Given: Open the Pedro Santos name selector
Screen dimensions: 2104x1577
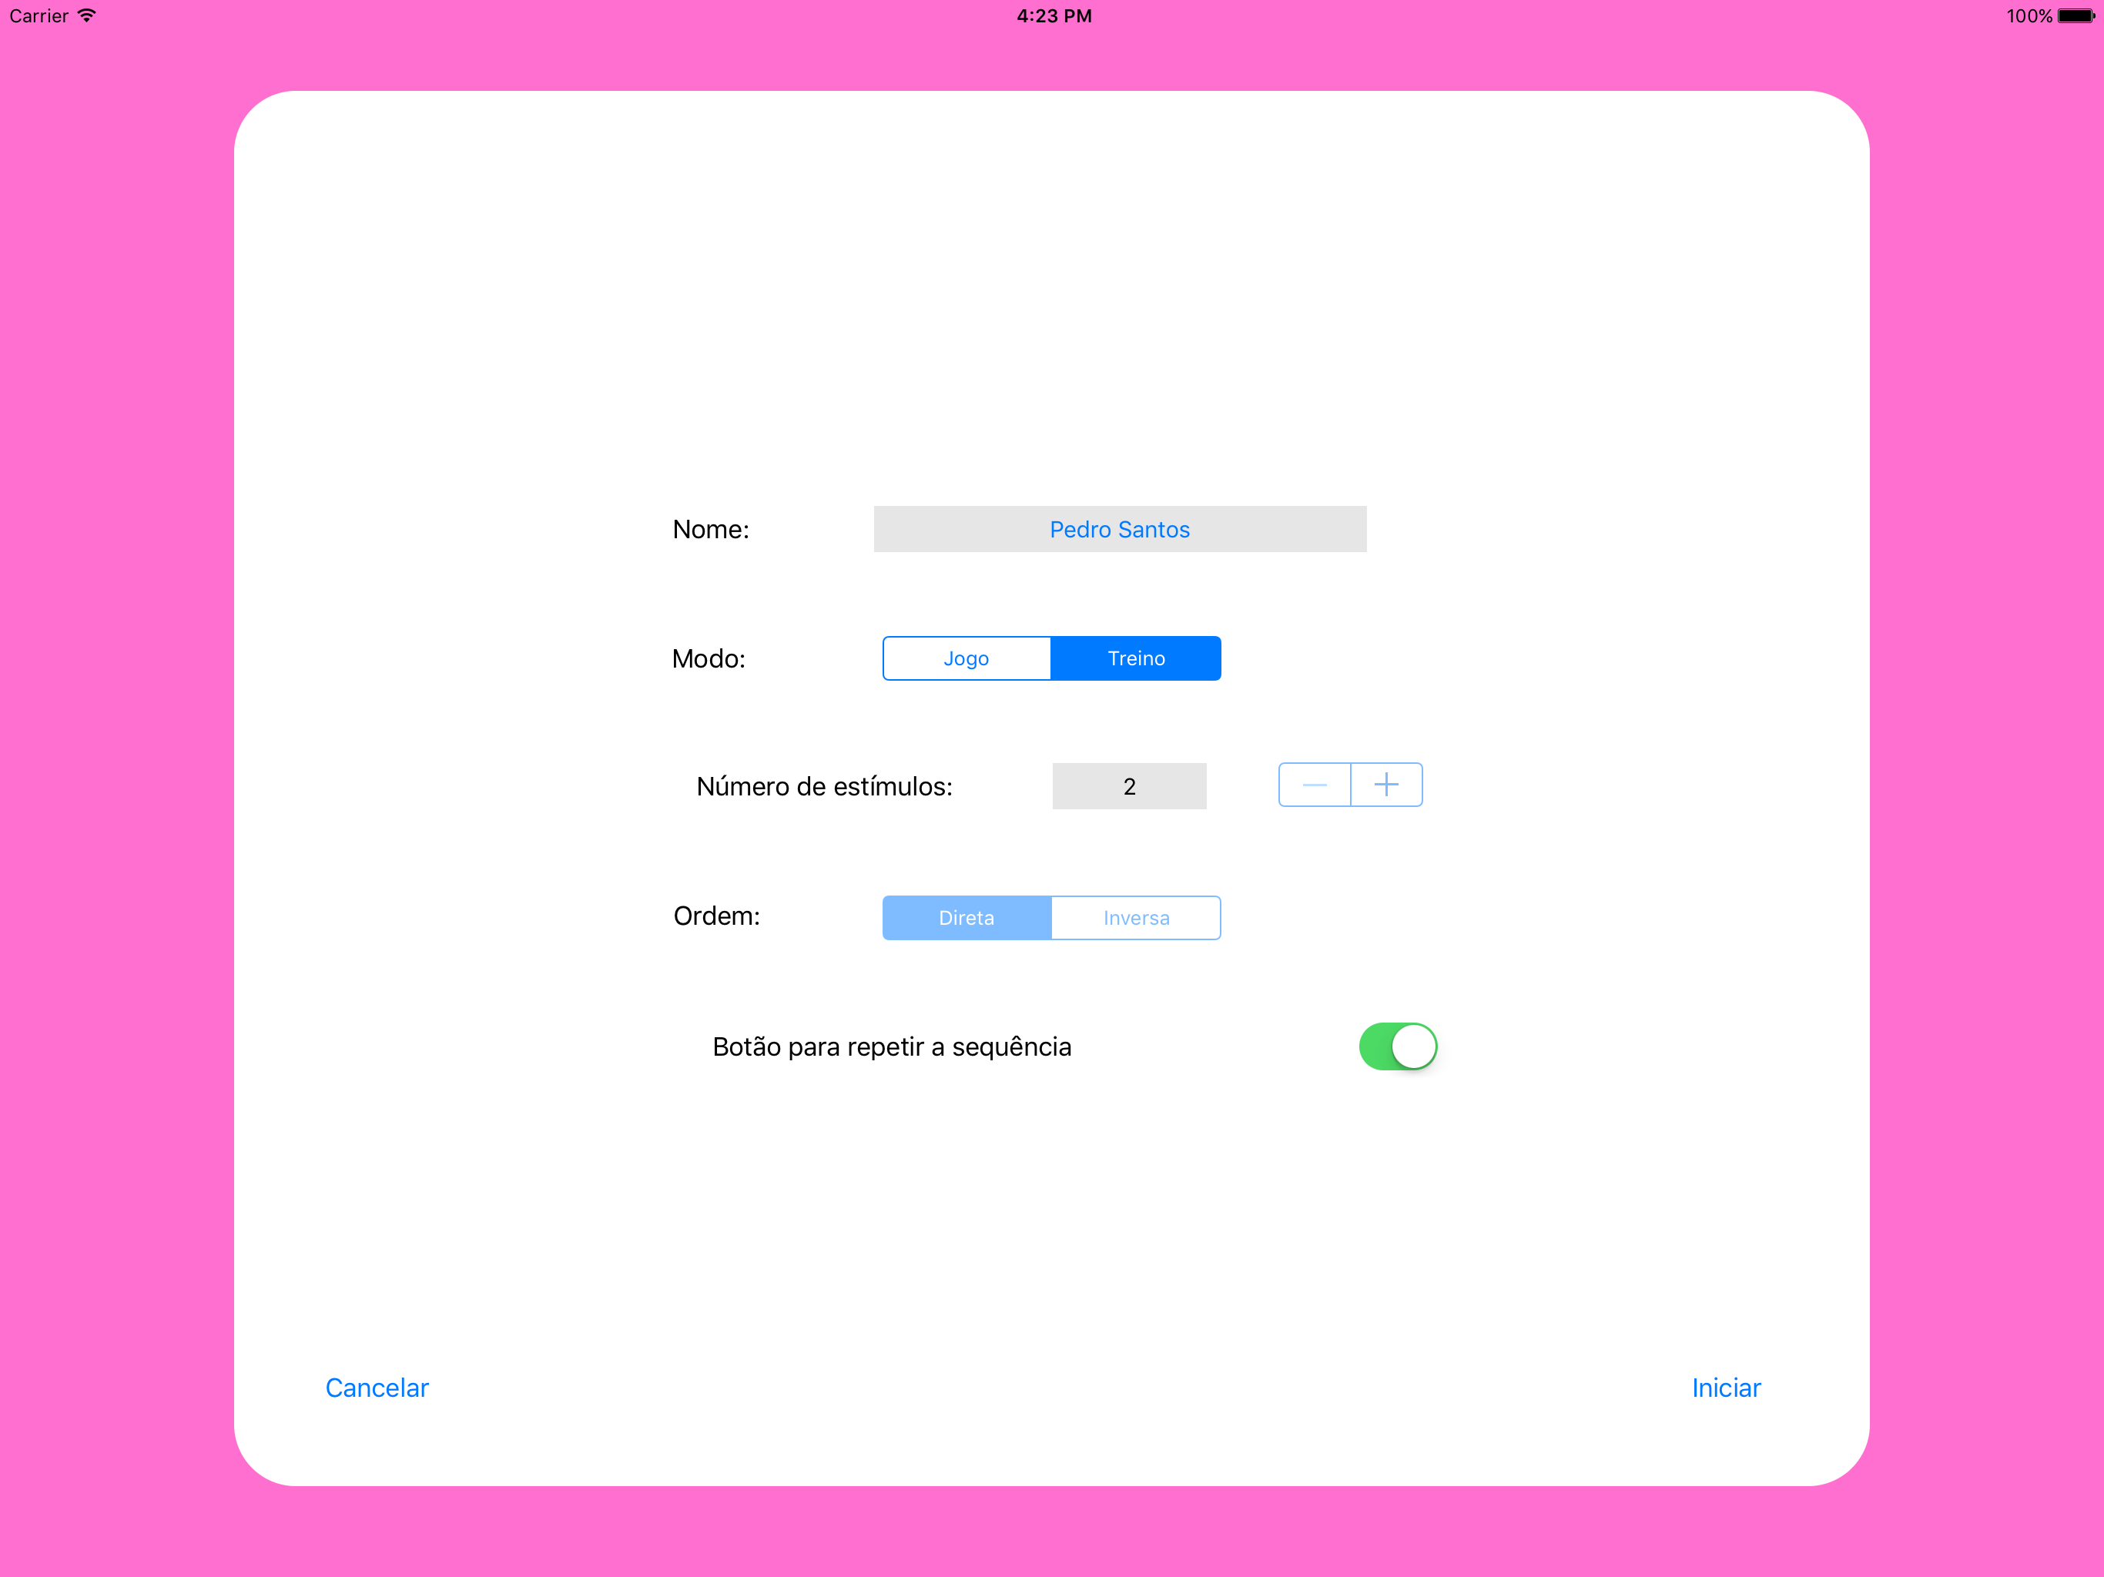Looking at the screenshot, I should tap(1120, 529).
